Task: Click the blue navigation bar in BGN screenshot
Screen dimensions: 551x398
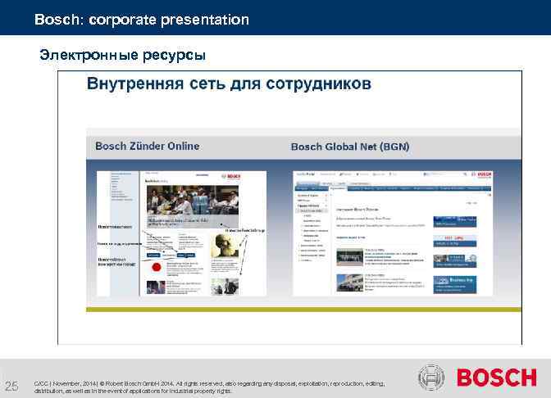Action: point(393,188)
